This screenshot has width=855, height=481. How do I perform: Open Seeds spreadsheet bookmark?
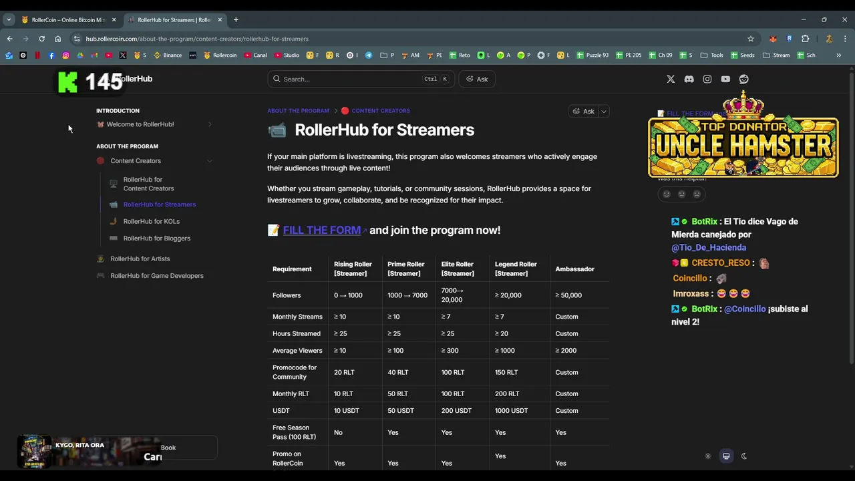tap(742, 55)
